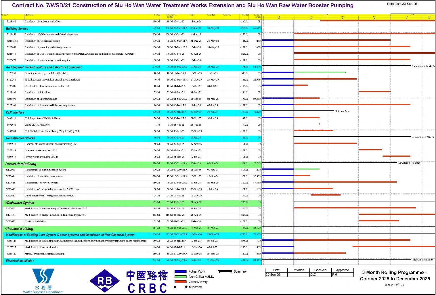Viewport: 436px width, 295px height.
Task: Click the Water Supplies Department logo
Action: click(x=43, y=281)
